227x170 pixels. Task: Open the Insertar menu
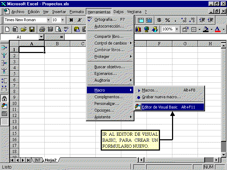(59, 12)
